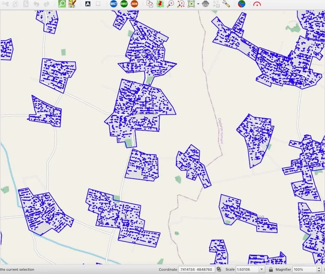Copy selected geometry as WKT

coord(113,3)
